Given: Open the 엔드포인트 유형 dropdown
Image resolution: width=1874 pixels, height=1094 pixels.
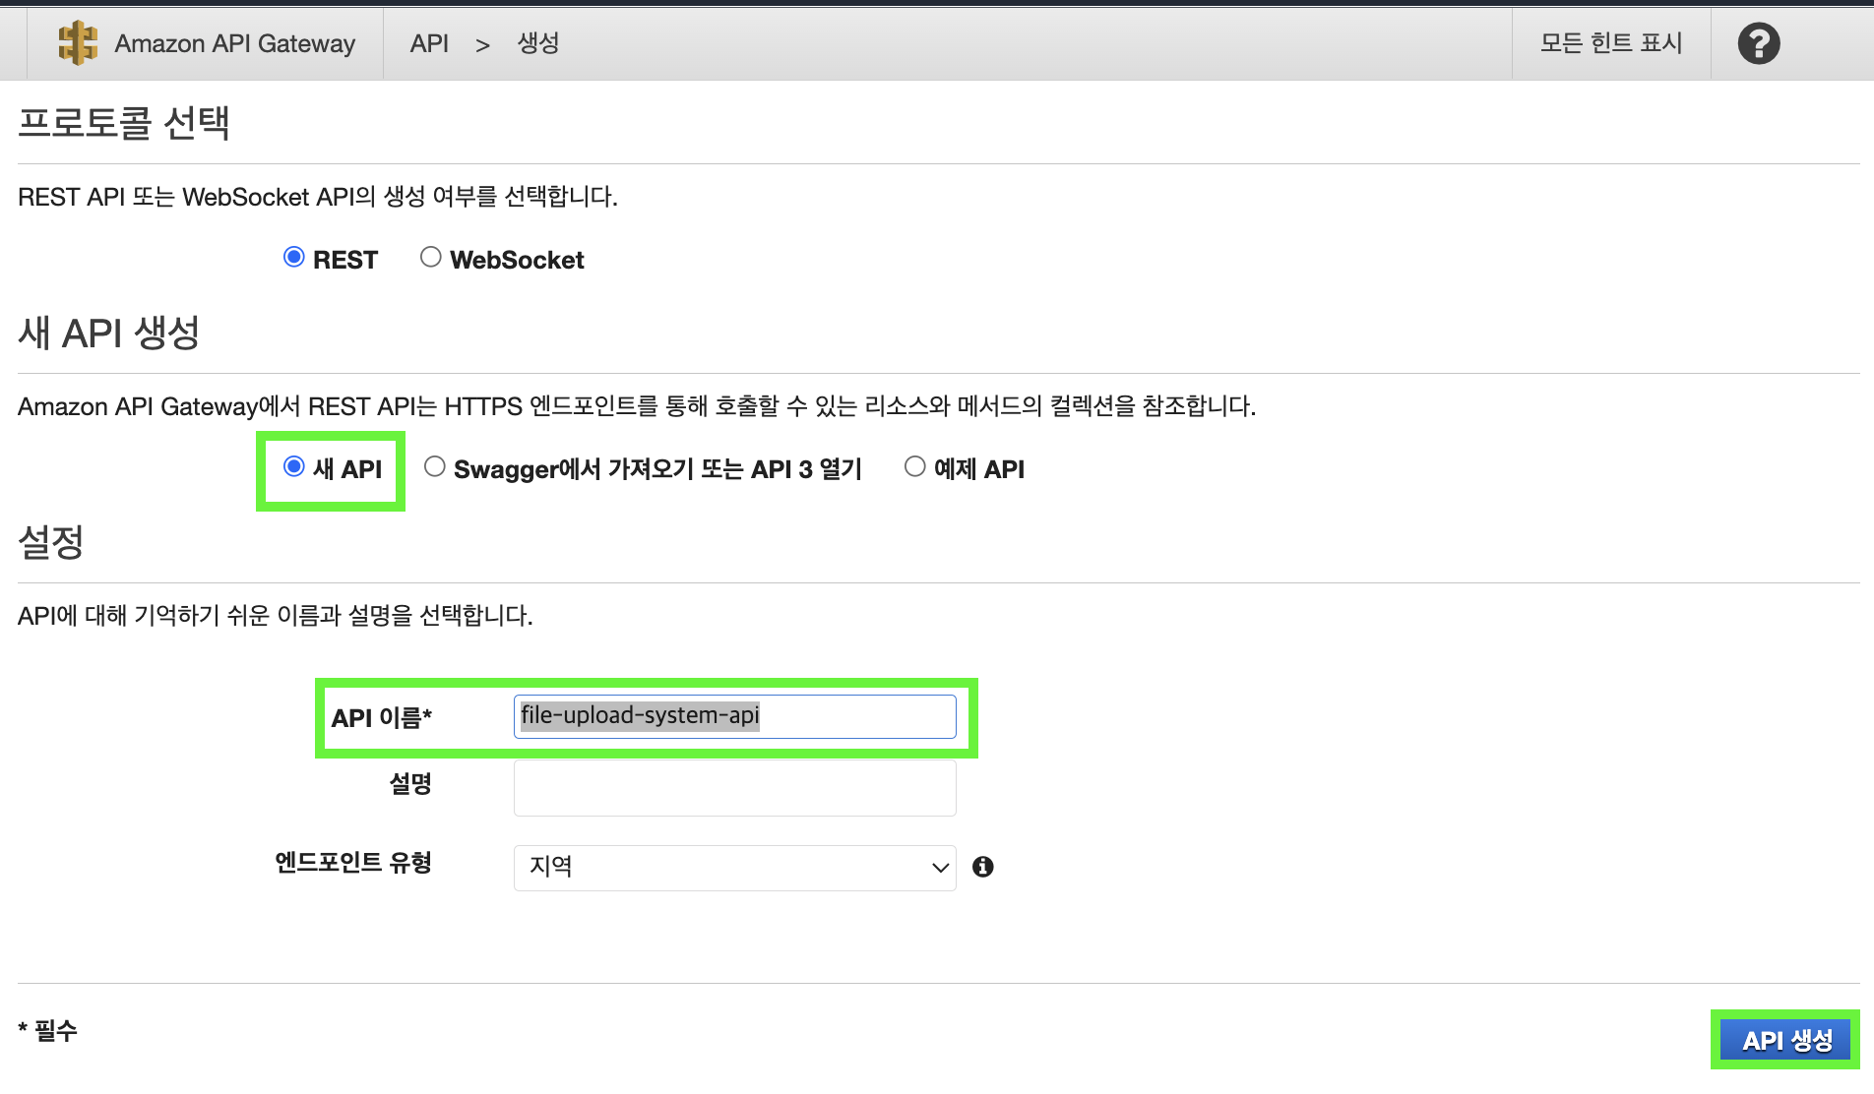Looking at the screenshot, I should click(734, 868).
